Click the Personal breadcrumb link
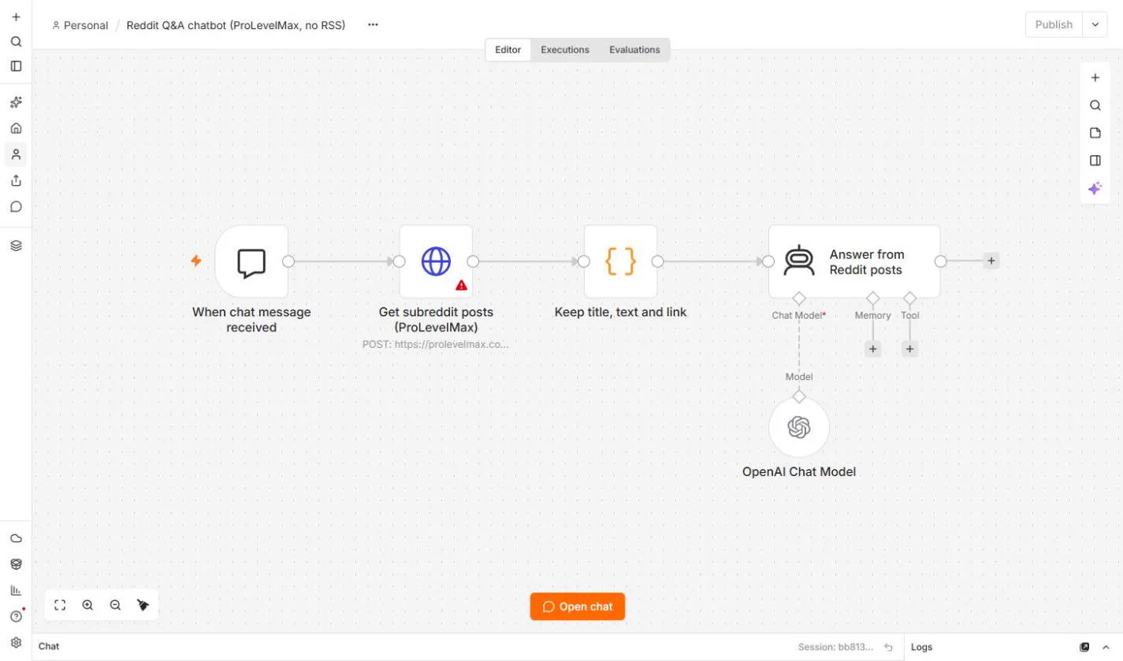 click(x=80, y=25)
